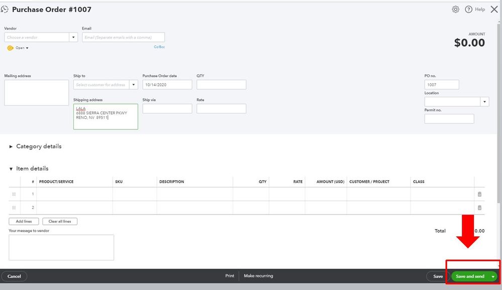The image size is (502, 290).
Task: Click the Your message to vendor box
Action: pyautogui.click(x=61, y=247)
